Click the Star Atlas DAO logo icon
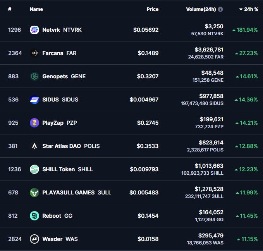This screenshot has height=251, width=263. 34,146
